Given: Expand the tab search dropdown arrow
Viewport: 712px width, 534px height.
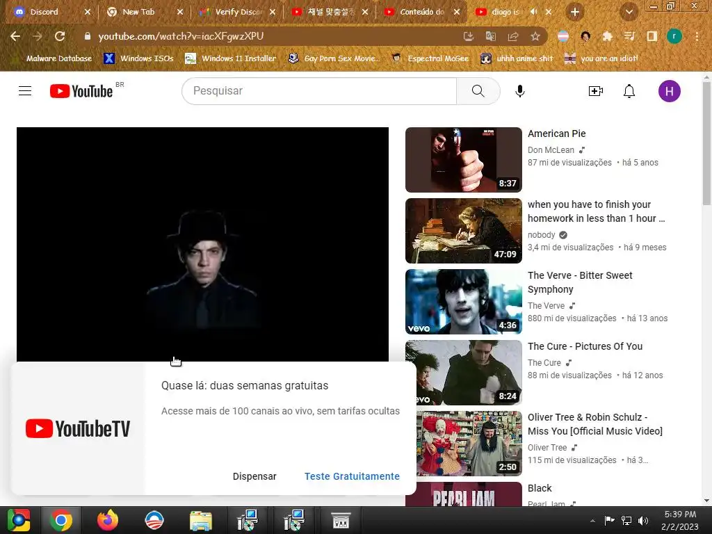Looking at the screenshot, I should pyautogui.click(x=629, y=13).
